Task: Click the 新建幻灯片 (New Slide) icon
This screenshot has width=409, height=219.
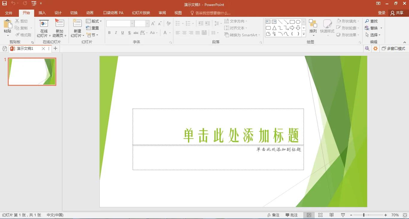Action: click(x=77, y=24)
